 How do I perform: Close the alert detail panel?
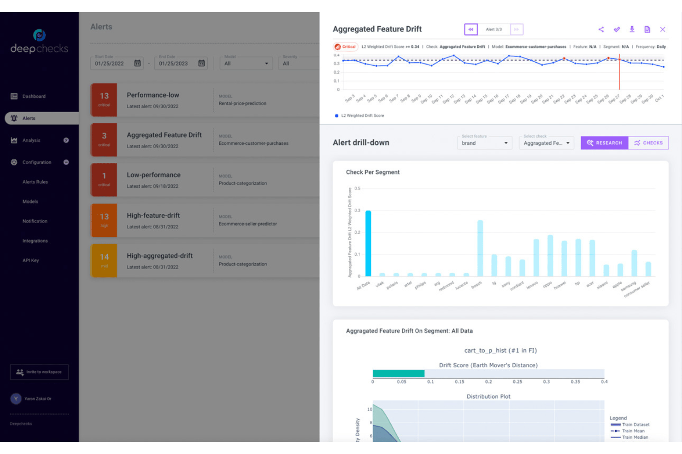pos(663,29)
